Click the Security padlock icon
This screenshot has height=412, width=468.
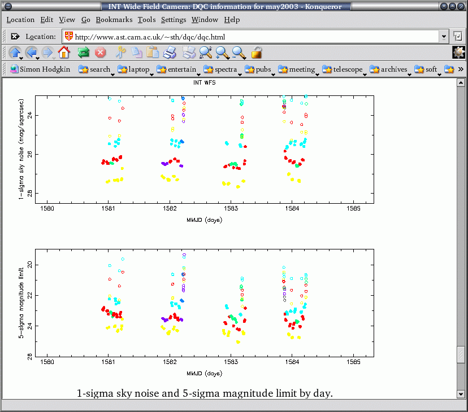tap(257, 53)
